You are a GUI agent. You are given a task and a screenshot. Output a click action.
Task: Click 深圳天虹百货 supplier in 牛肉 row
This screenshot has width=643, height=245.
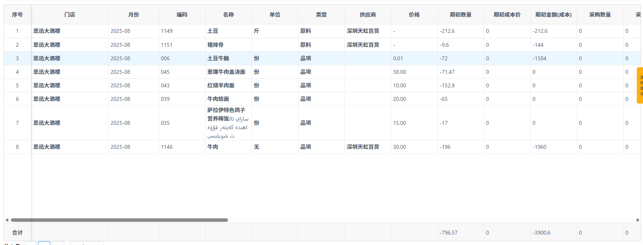tap(363, 147)
